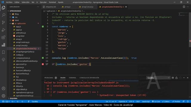Maximize the panel with the up chevron
This screenshot has height=107, width=191.
pos(184,78)
